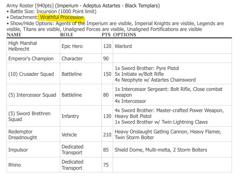Viewport: 242px width, 179px height.
Task: Select the (5) Sword Brethren Squad cell
Action: click(x=27, y=116)
